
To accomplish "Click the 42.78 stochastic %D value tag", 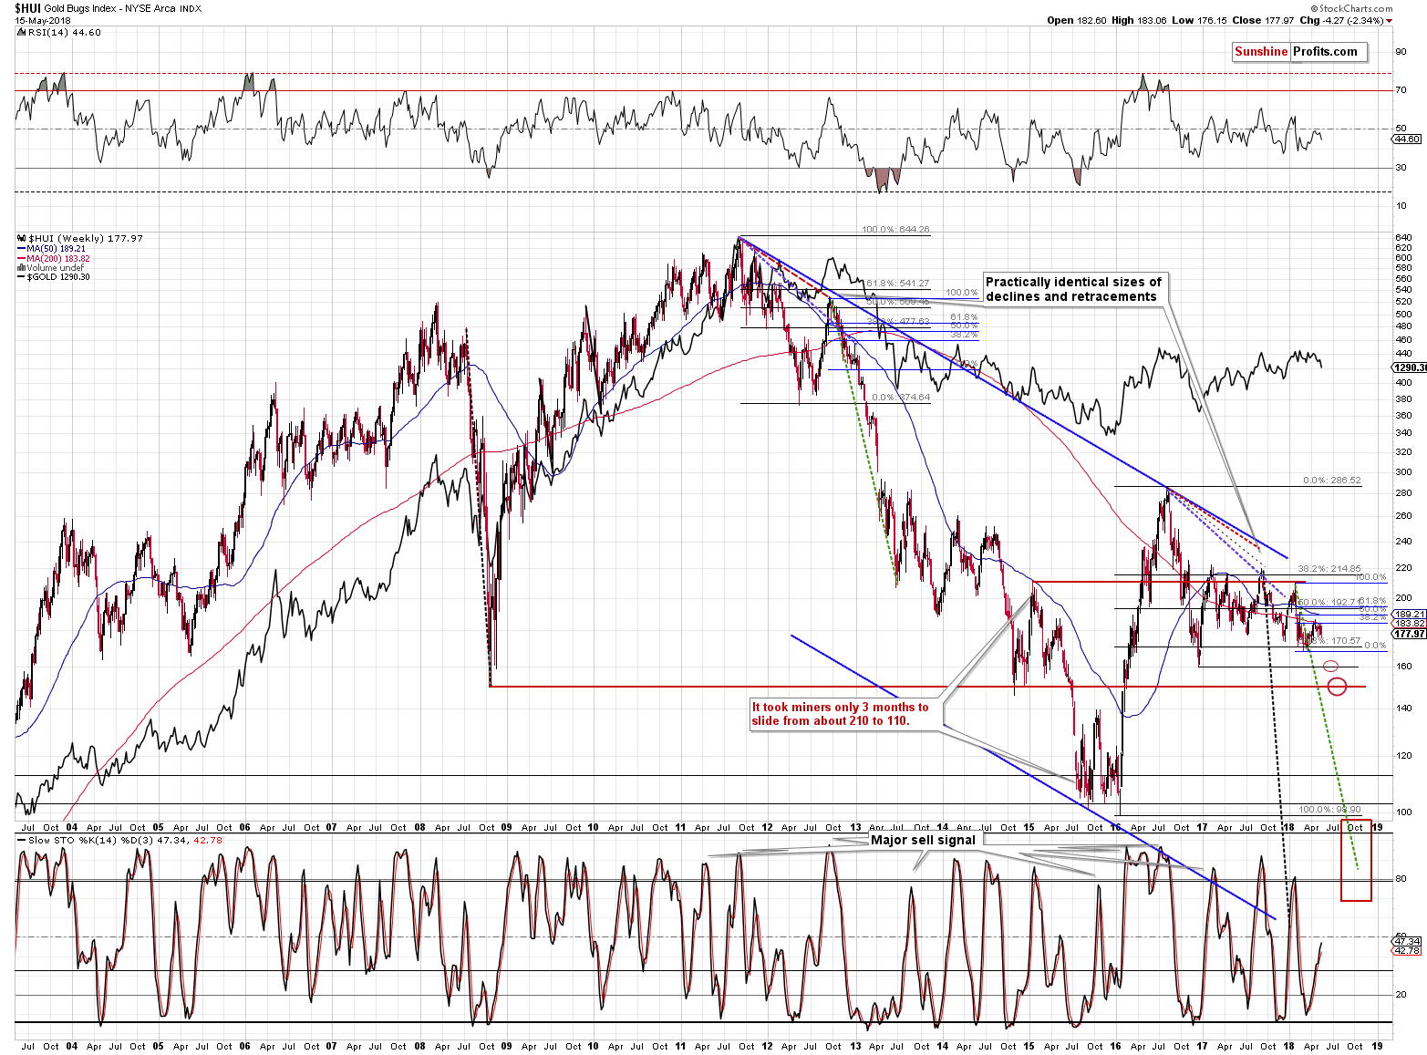I will click(x=1407, y=950).
